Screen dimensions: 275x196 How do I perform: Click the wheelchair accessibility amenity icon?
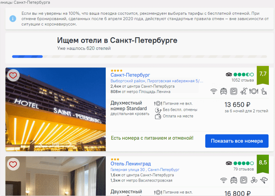coord(264,91)
